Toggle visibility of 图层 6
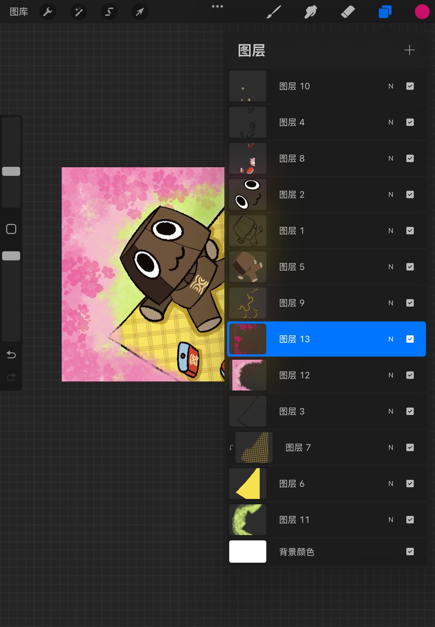The image size is (435, 627). tap(410, 484)
